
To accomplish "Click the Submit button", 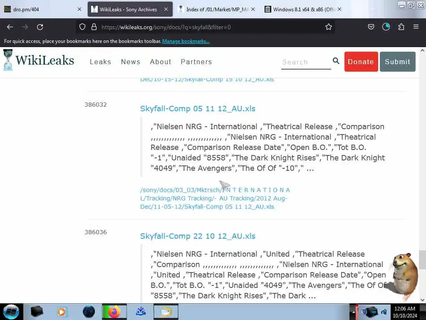I will coord(397,62).
